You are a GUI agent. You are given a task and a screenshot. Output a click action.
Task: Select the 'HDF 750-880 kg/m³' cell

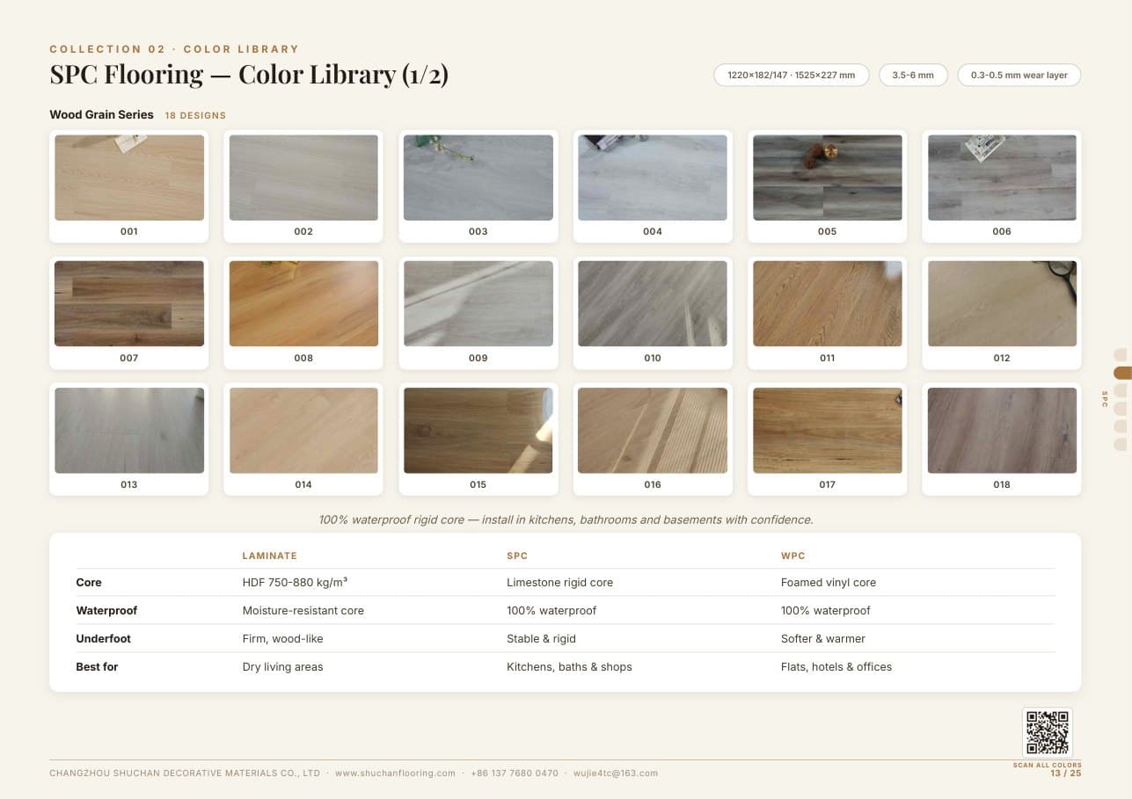click(295, 582)
